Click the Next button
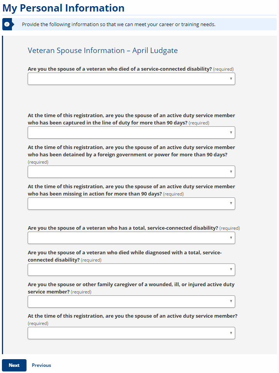 (14, 365)
